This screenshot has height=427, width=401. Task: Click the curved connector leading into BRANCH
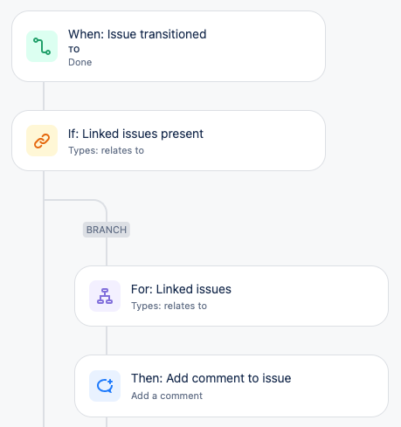[x=96, y=203]
